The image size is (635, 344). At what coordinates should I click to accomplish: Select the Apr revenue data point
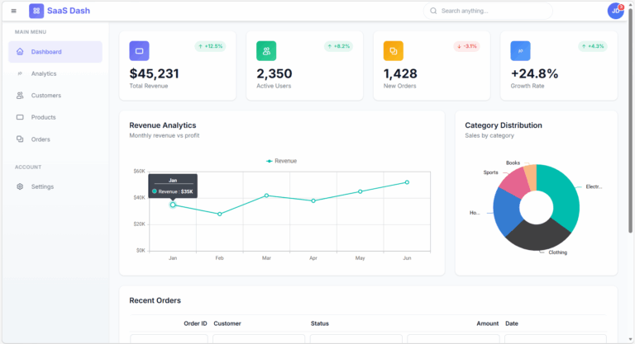tap(313, 201)
